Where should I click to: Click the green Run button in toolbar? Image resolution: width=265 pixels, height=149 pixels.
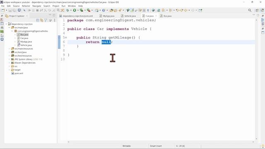pos(75,10)
